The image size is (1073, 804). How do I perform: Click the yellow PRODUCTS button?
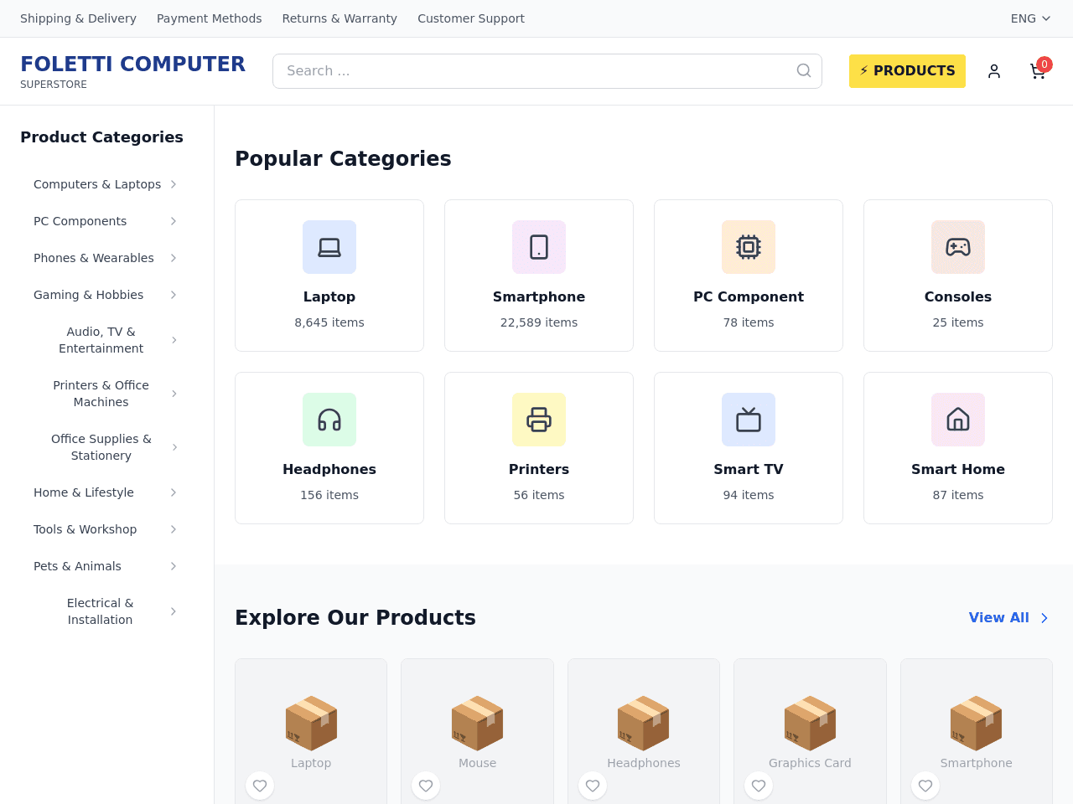coord(907,71)
